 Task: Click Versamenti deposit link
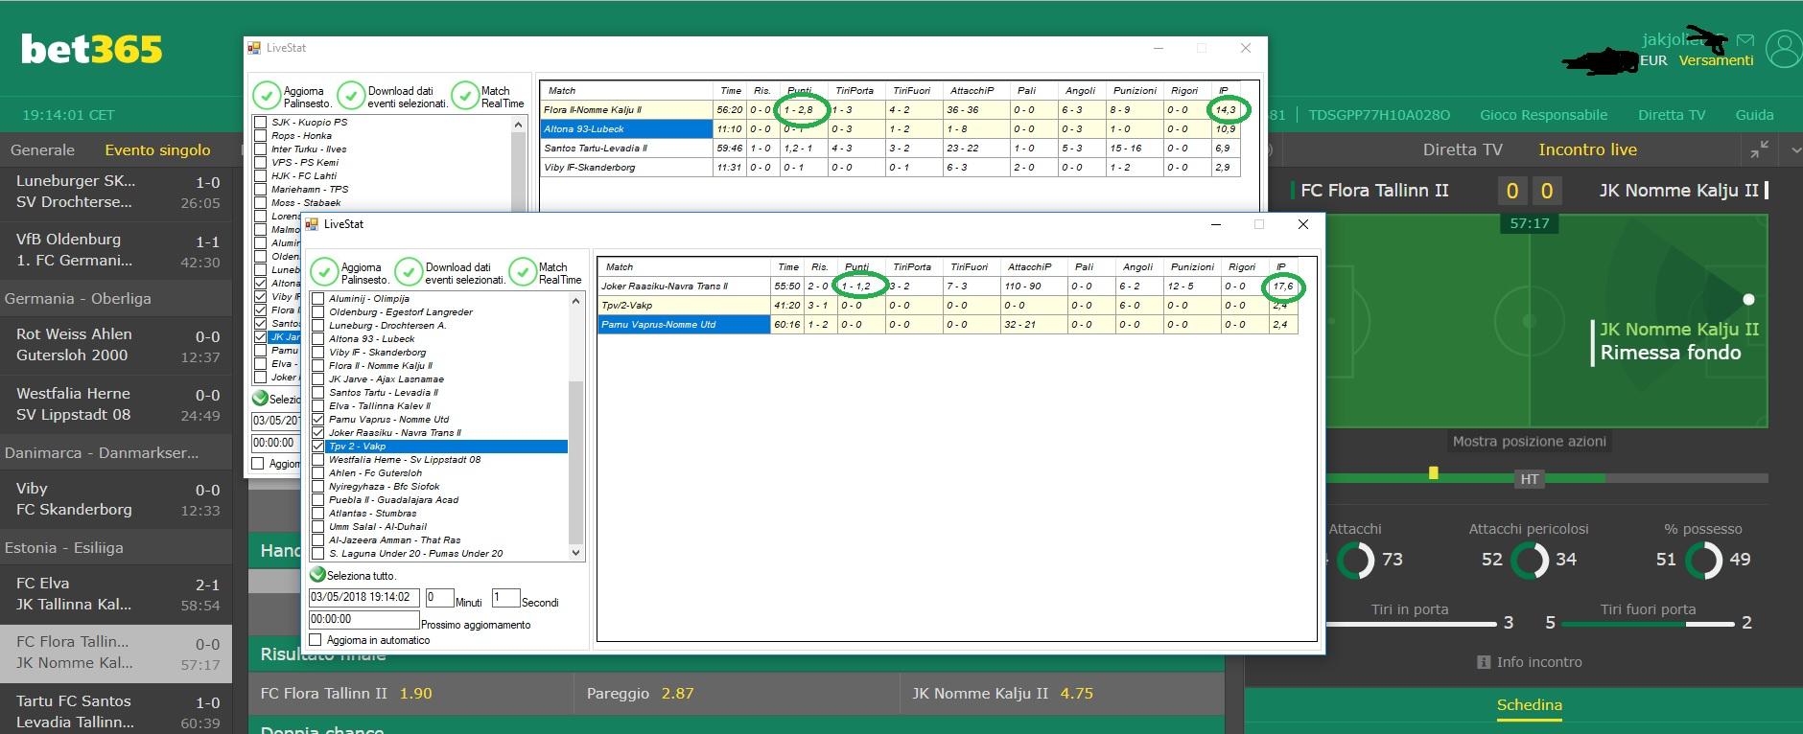point(1716,60)
